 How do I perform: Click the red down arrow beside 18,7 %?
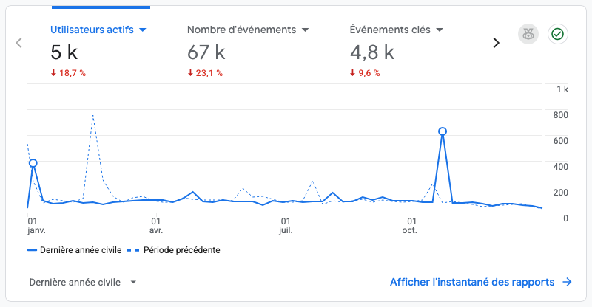point(53,72)
